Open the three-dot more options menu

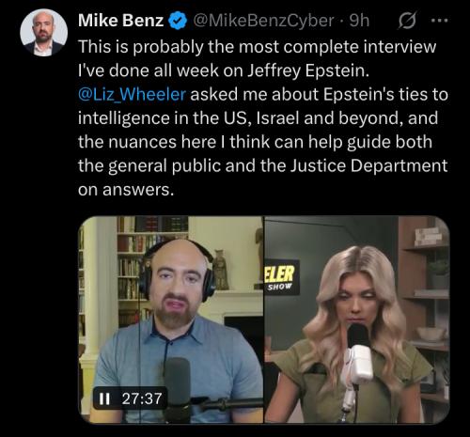coord(440,21)
